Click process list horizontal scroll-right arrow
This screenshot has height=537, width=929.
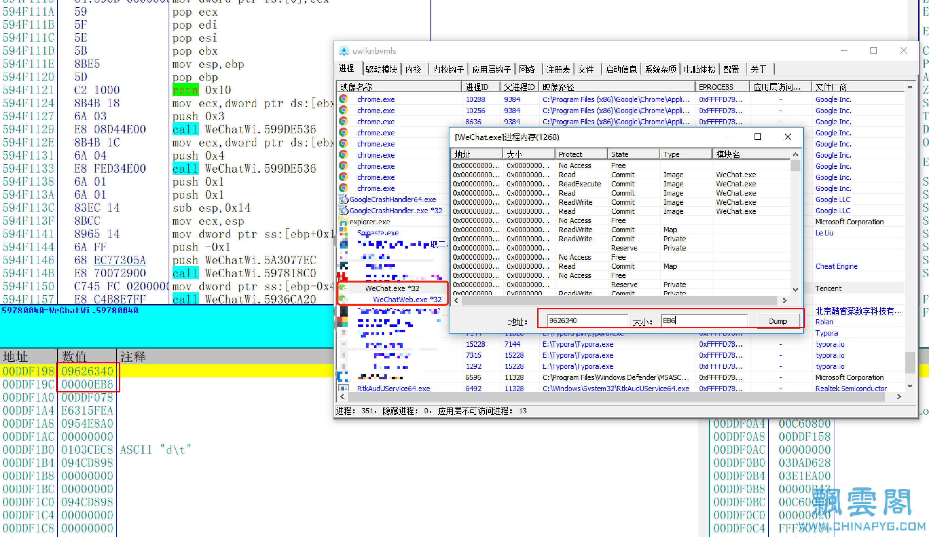(x=899, y=397)
